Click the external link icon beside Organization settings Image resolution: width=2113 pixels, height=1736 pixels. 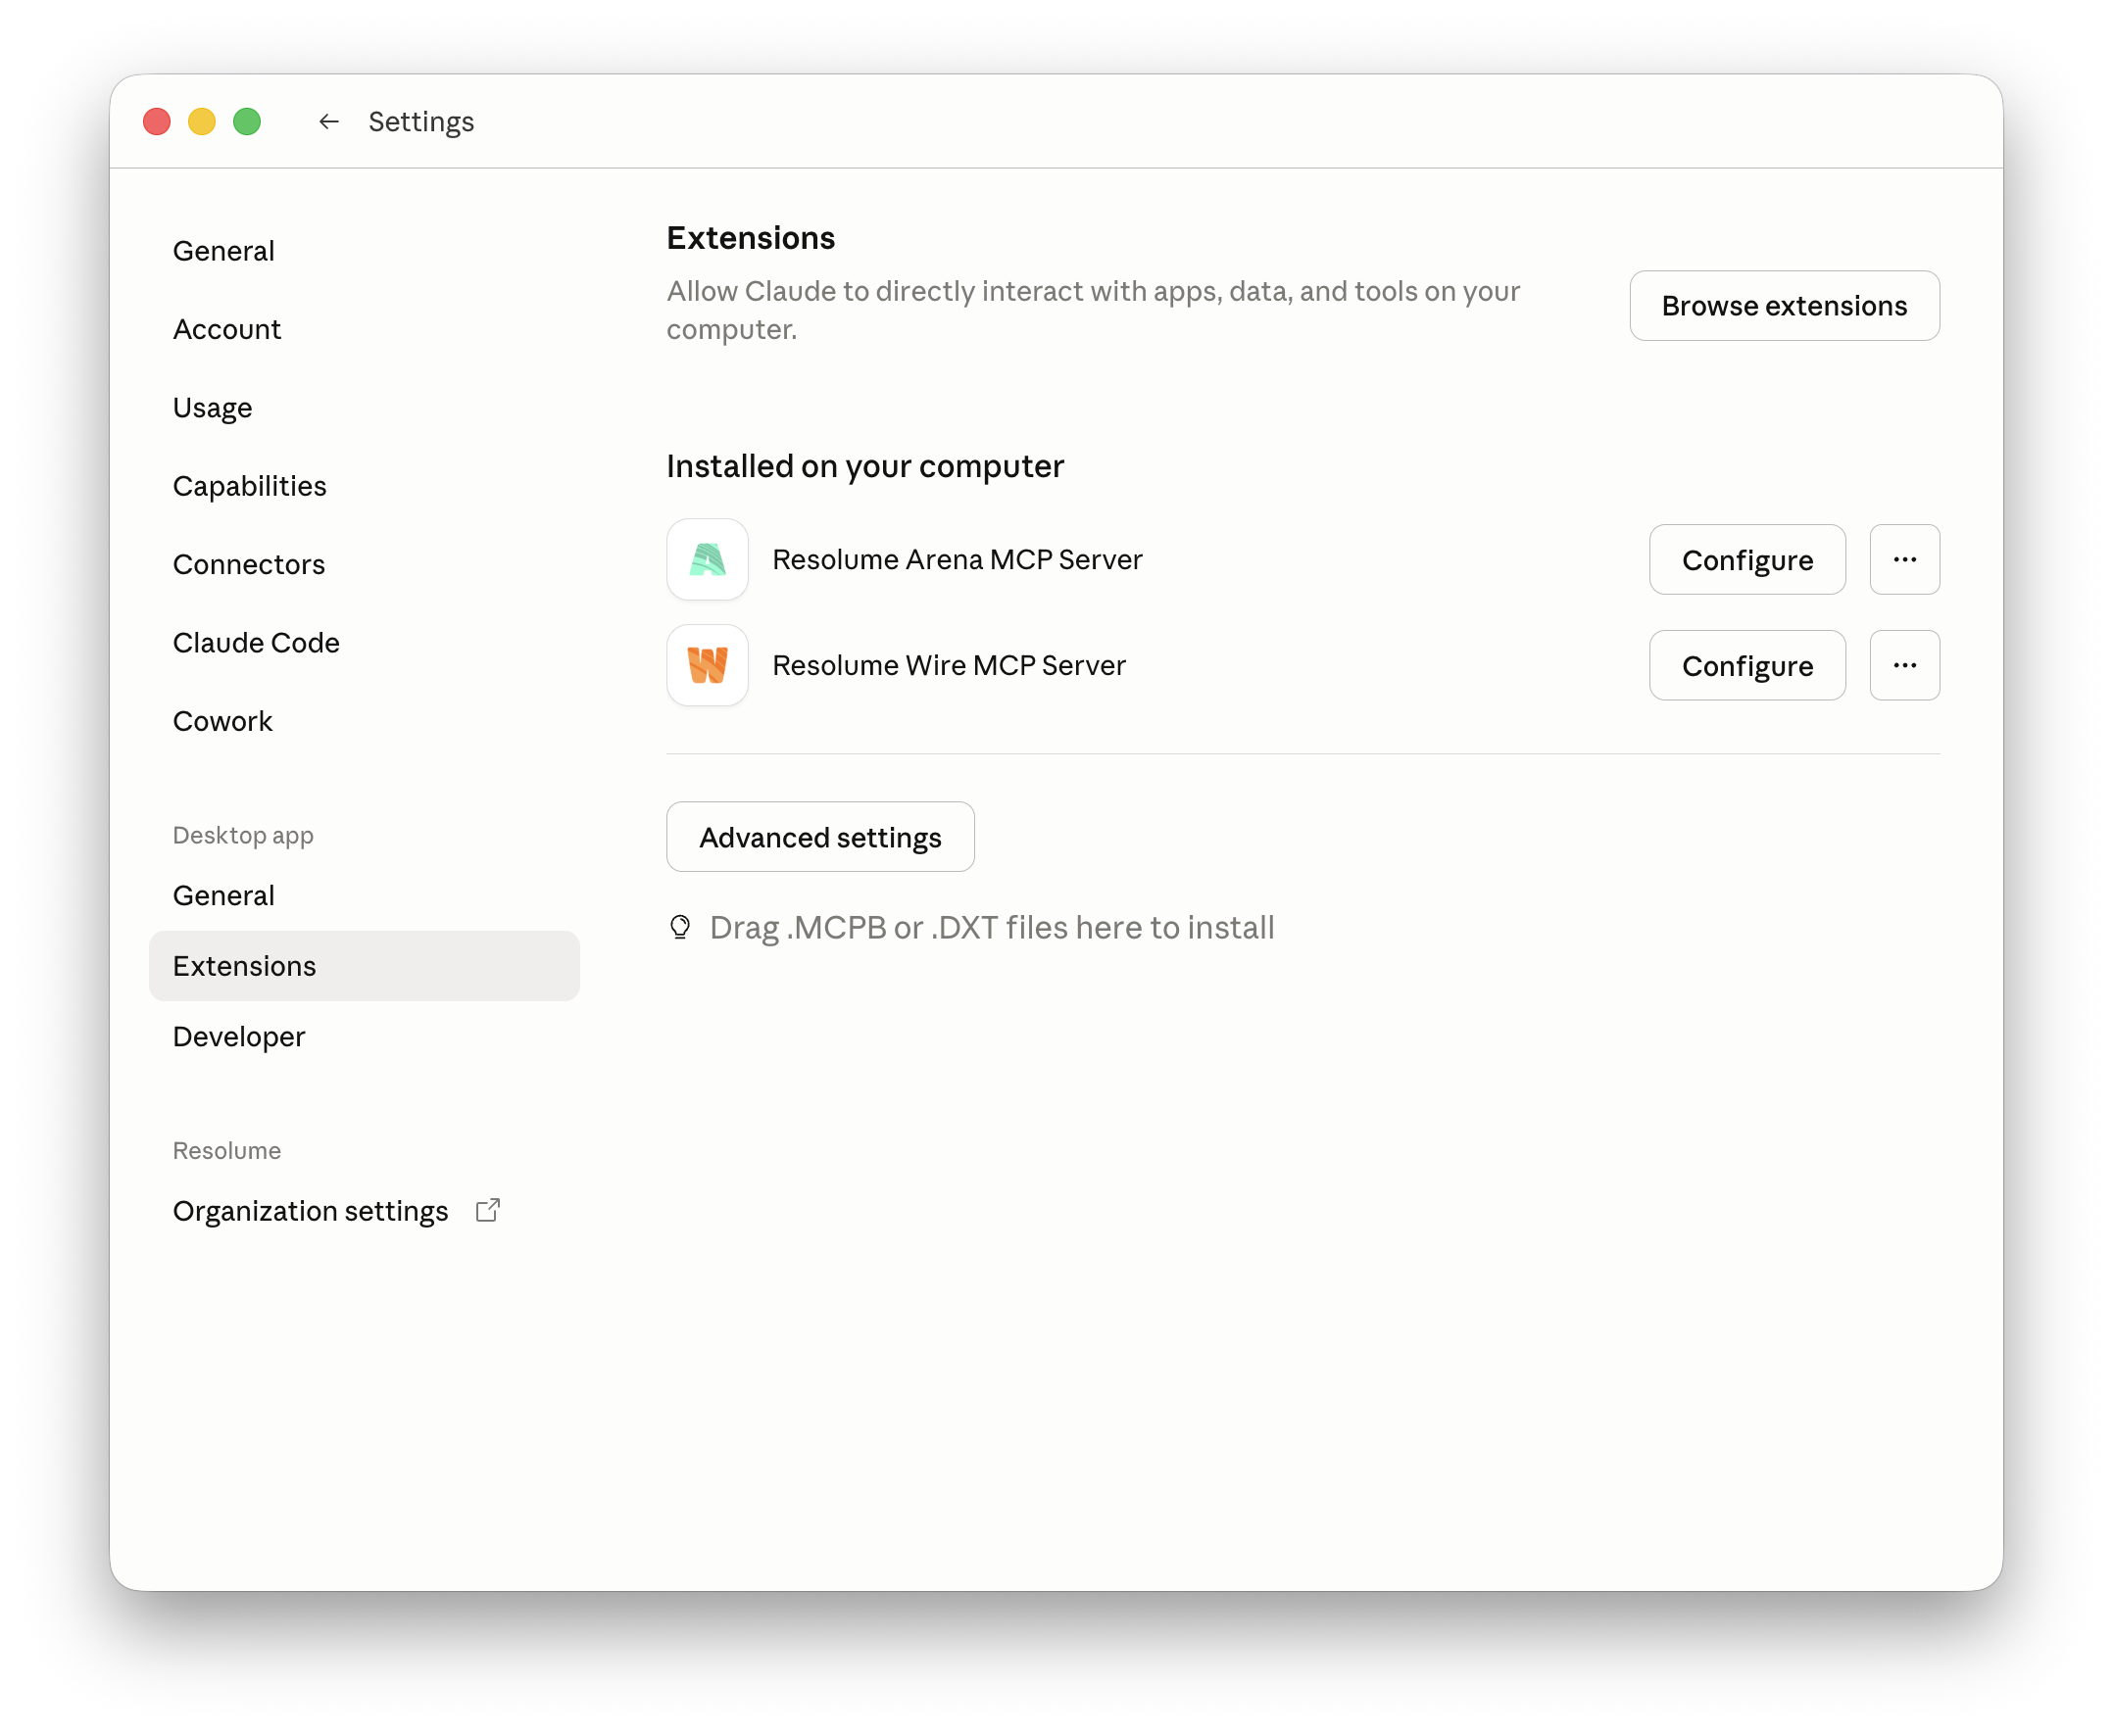(x=488, y=1211)
